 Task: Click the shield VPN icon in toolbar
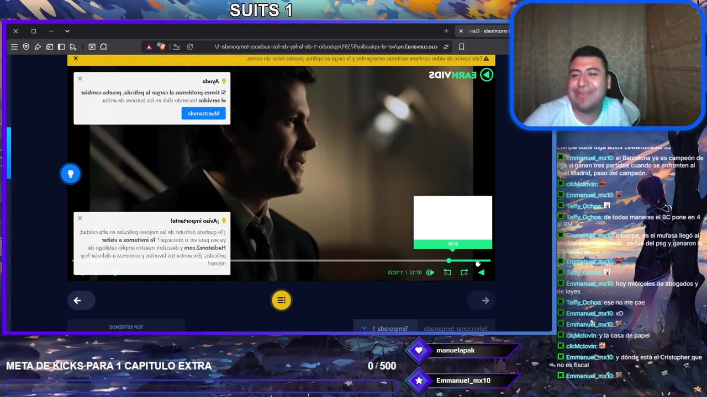pyautogui.click(x=26, y=47)
